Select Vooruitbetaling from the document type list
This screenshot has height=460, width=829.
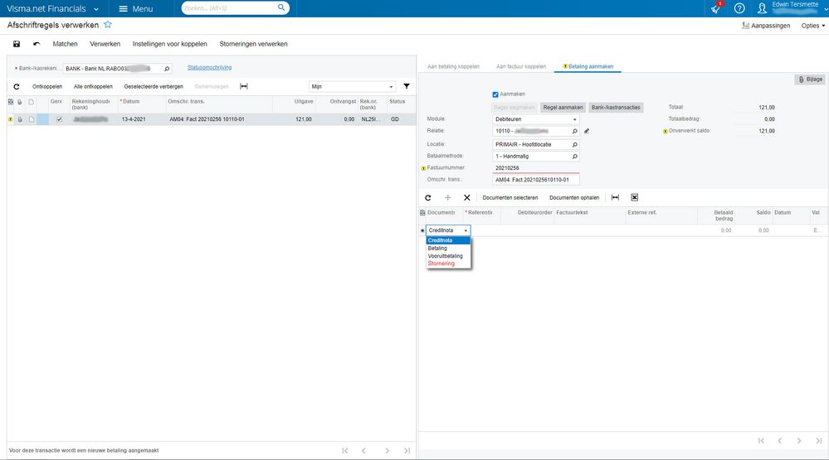coord(446,256)
